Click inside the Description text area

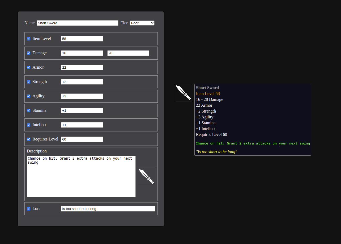pyautogui.click(x=81, y=176)
